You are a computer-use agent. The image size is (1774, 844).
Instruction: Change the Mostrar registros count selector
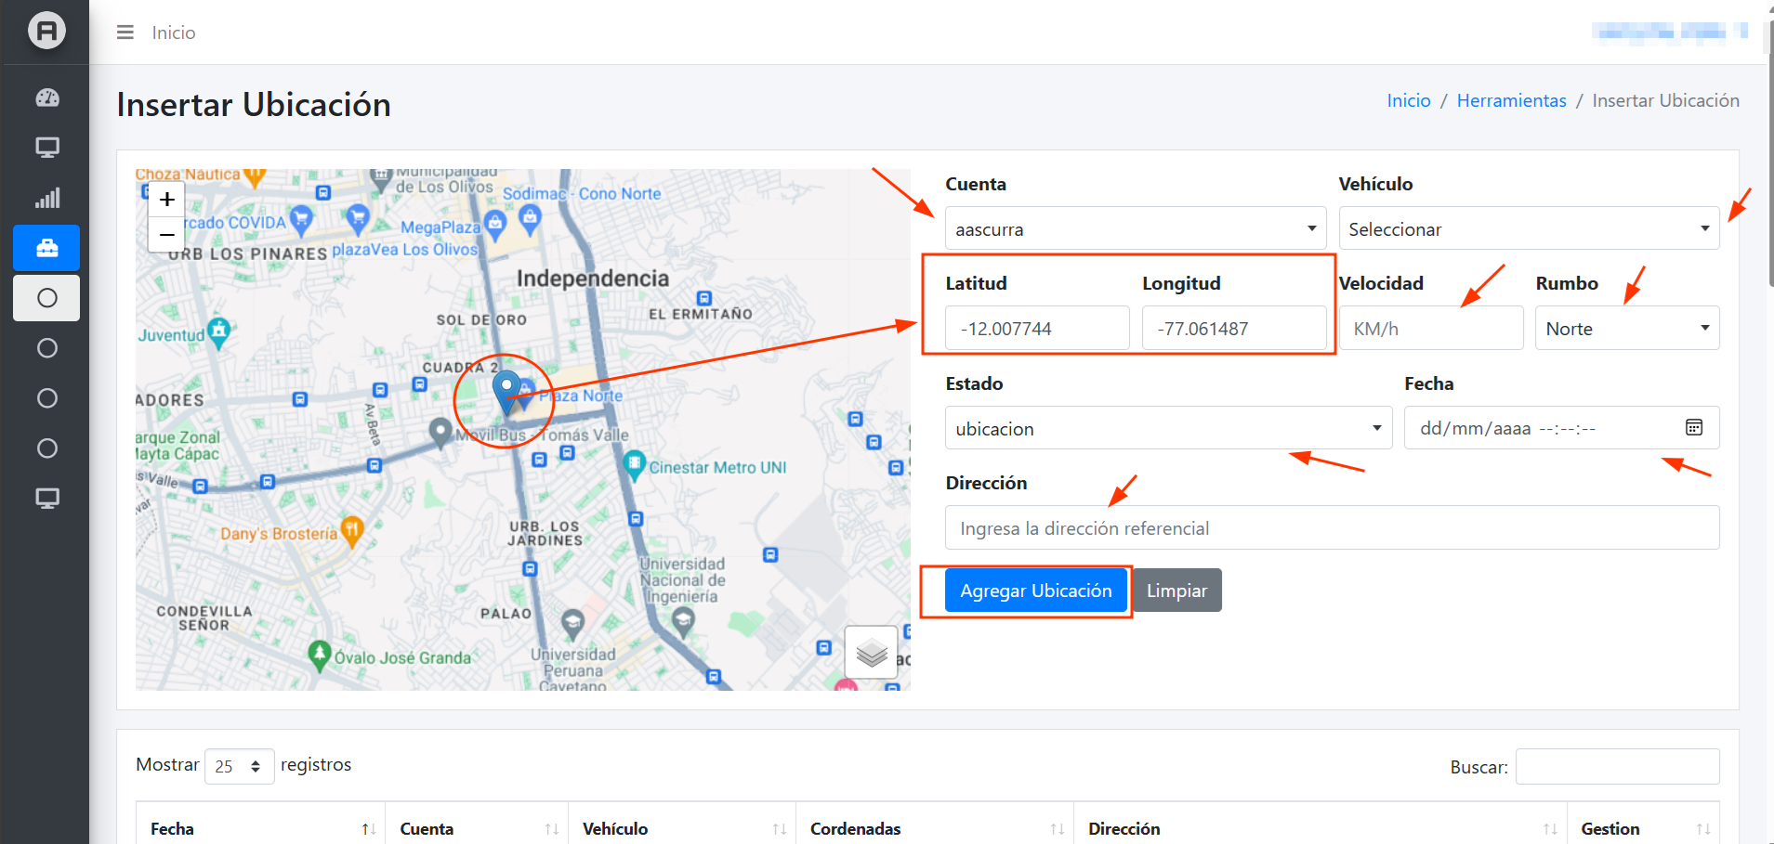click(x=239, y=766)
